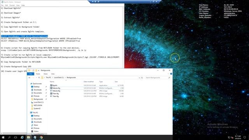
Task: Click Backgrounds in the address breadcrumb
Action: 71,78
